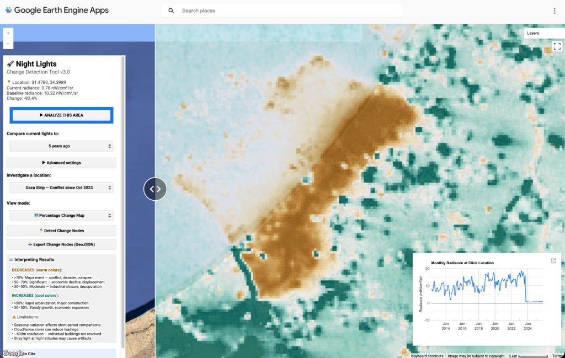Open the '5 years ago' comparison dropdown
The image size is (565, 358).
tap(61, 146)
